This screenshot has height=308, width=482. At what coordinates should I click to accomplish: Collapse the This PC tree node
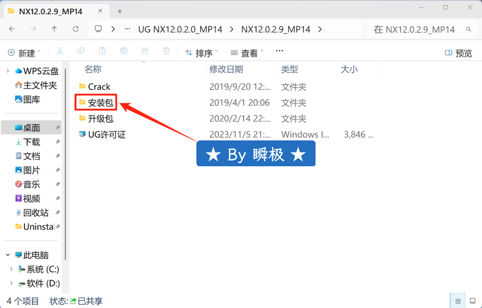(x=8, y=255)
